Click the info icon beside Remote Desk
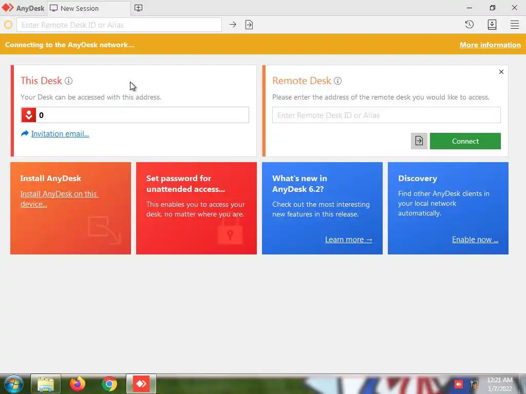 tap(338, 81)
